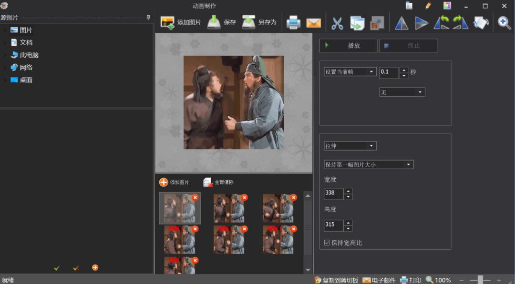Viewport: 515px width, 284px height.
Task: Adjust the zoom slider in status bar
Action: tap(480, 280)
